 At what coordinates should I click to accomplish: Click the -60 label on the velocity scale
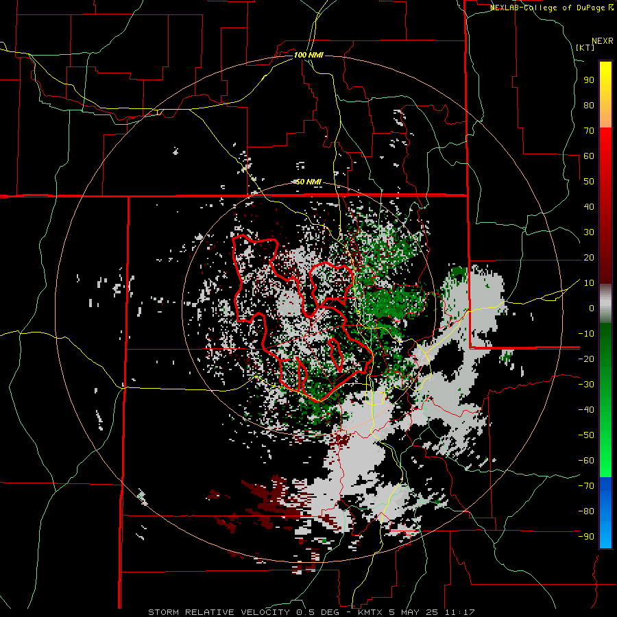click(x=586, y=461)
